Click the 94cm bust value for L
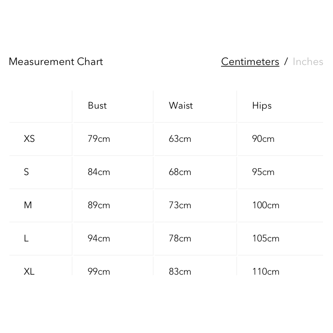 (x=99, y=238)
